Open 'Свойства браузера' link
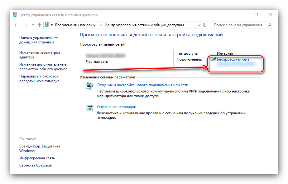288x184 pixels. 36,165
